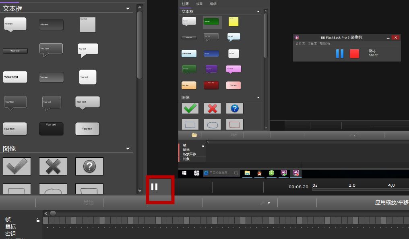Collapse the 图像 section in preview panel
The width and height of the screenshot is (409, 239).
(x=258, y=97)
